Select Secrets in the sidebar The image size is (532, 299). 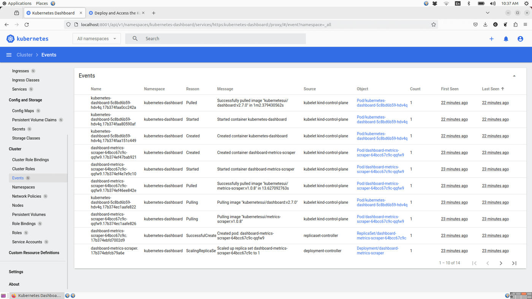tap(19, 129)
